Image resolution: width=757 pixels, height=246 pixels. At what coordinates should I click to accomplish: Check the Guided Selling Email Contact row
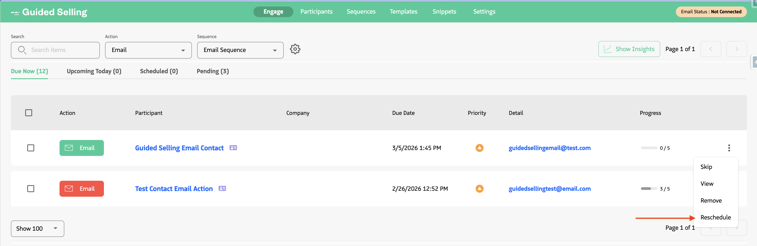[x=31, y=148]
